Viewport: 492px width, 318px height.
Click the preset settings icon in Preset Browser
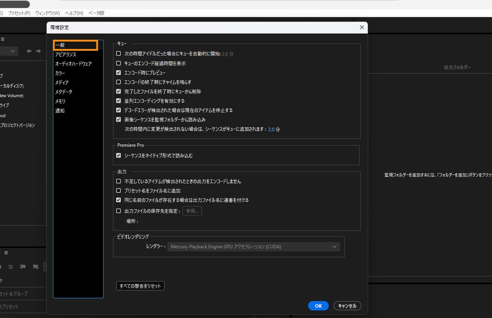(11, 267)
